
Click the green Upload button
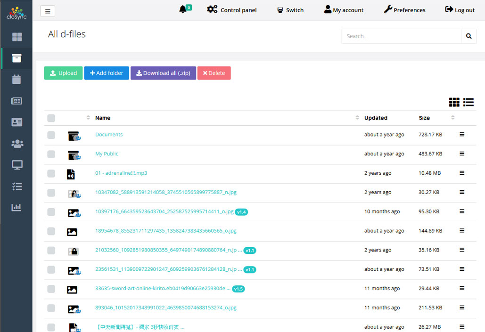tap(63, 73)
